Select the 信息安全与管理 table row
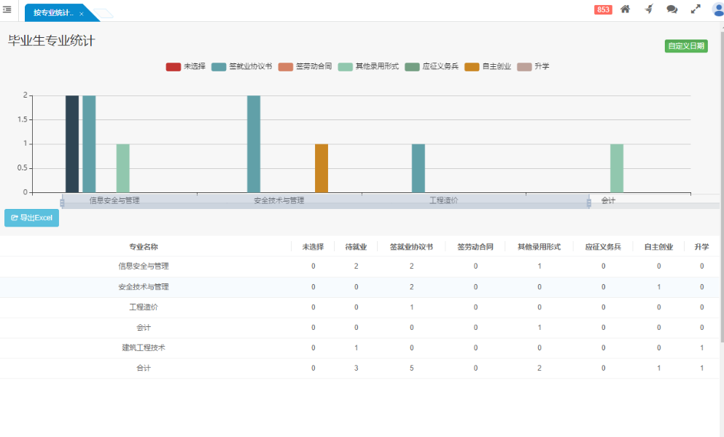724x437 pixels. pyautogui.click(x=144, y=267)
